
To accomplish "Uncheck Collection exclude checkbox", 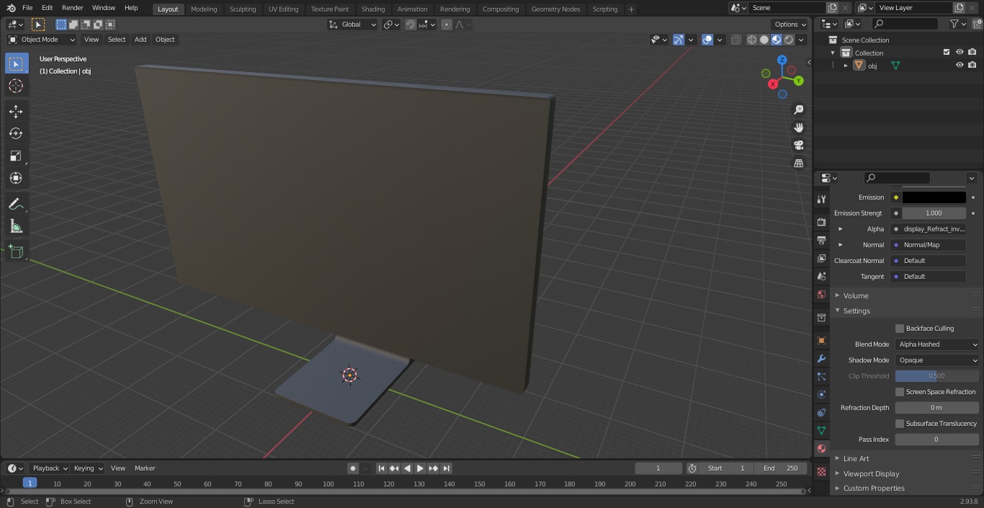I will tap(947, 53).
